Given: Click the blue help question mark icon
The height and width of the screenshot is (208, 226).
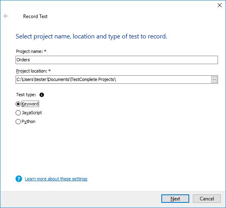Looking at the screenshot, I should [x=19, y=179].
